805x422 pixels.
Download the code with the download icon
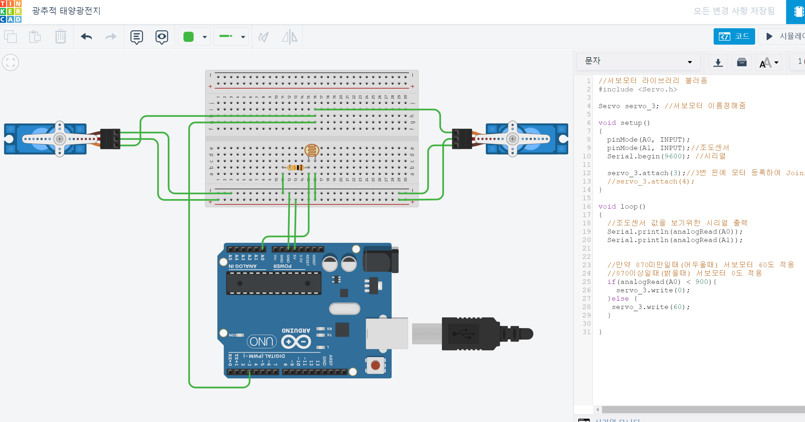click(x=718, y=62)
